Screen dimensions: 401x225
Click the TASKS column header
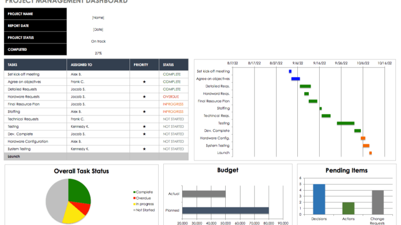tap(36, 65)
